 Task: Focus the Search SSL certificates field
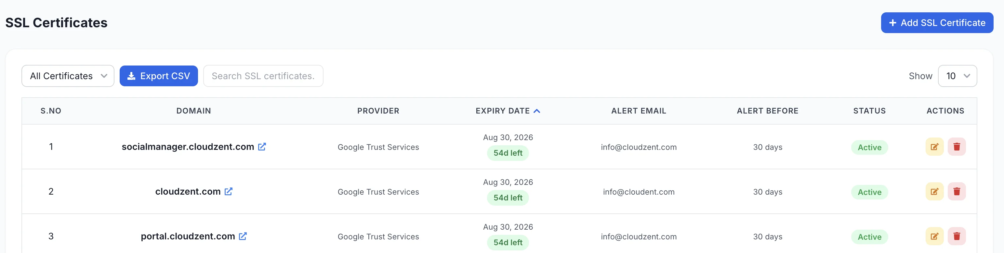(263, 76)
